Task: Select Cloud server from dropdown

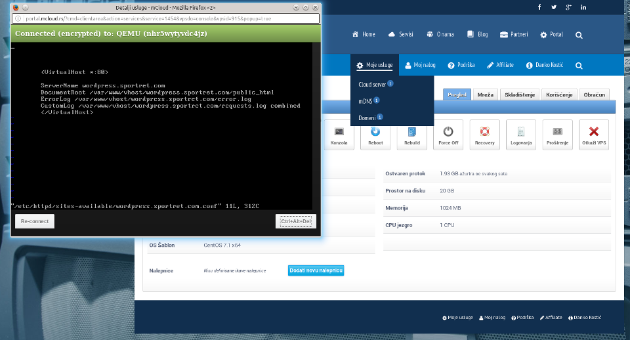Action: pos(372,85)
